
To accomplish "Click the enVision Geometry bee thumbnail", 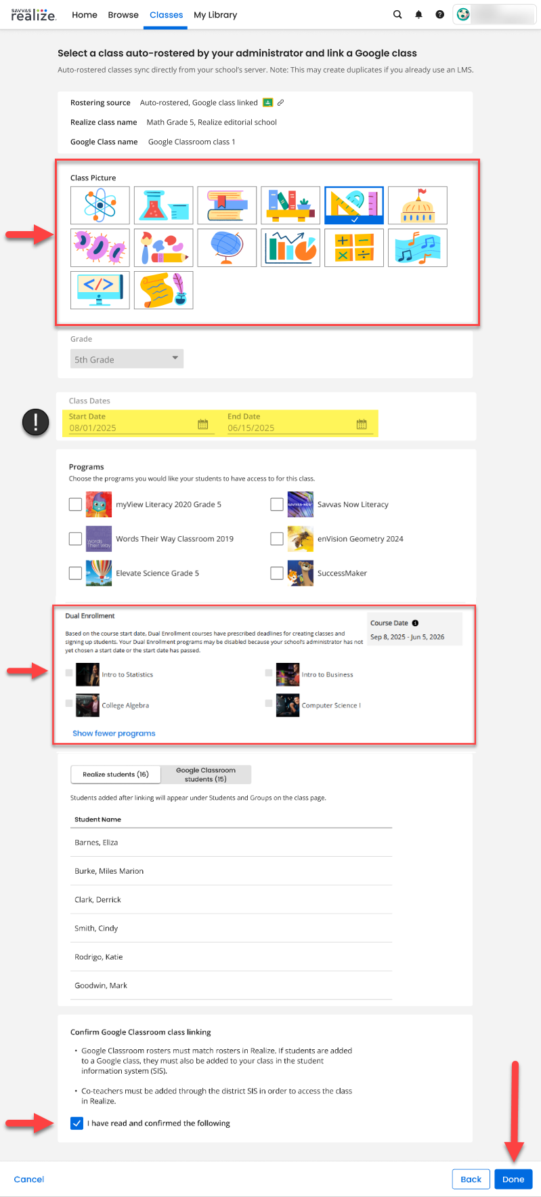I will (x=301, y=539).
